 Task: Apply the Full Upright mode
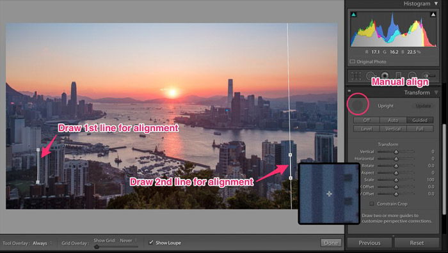(x=420, y=128)
